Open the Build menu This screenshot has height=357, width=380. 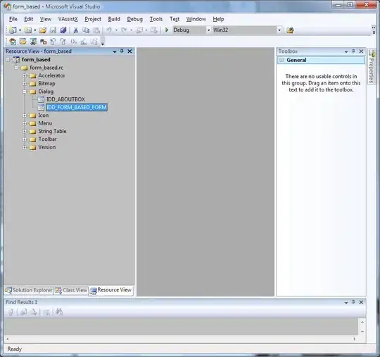click(114, 19)
